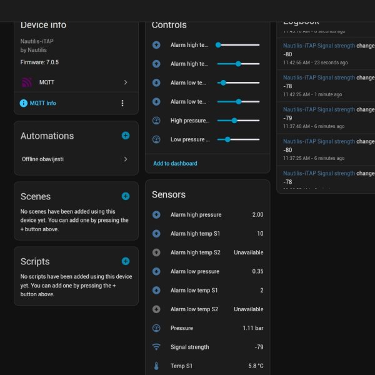Click the Signal strength wifi icon
Viewport: 375px width, 375px height.
156,347
